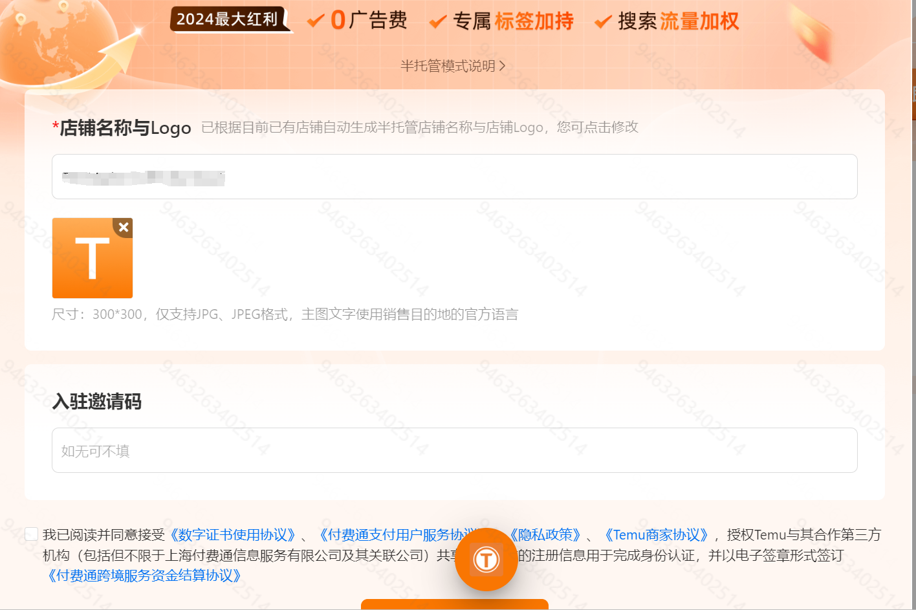Open 《付费通跨境服务资金结算协议》 link

click(145, 575)
